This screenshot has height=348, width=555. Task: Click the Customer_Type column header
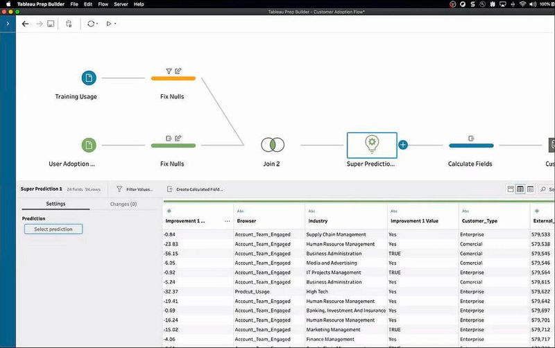click(479, 221)
